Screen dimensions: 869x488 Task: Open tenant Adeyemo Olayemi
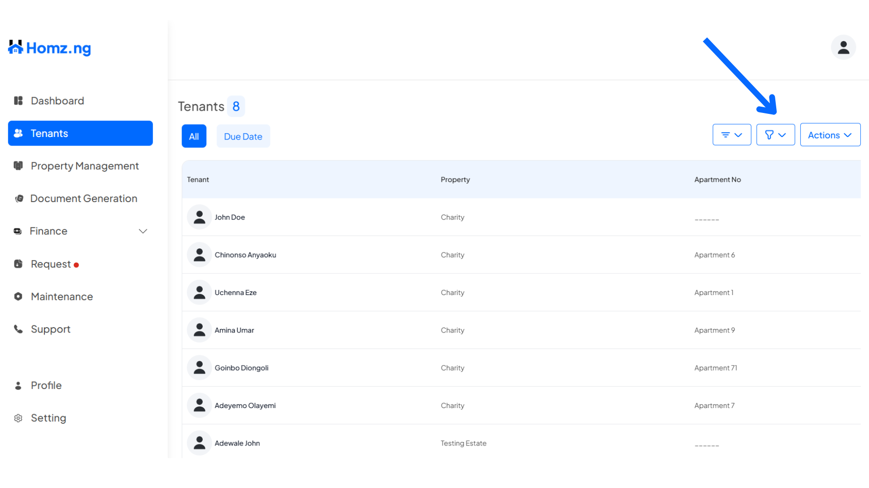click(x=245, y=406)
